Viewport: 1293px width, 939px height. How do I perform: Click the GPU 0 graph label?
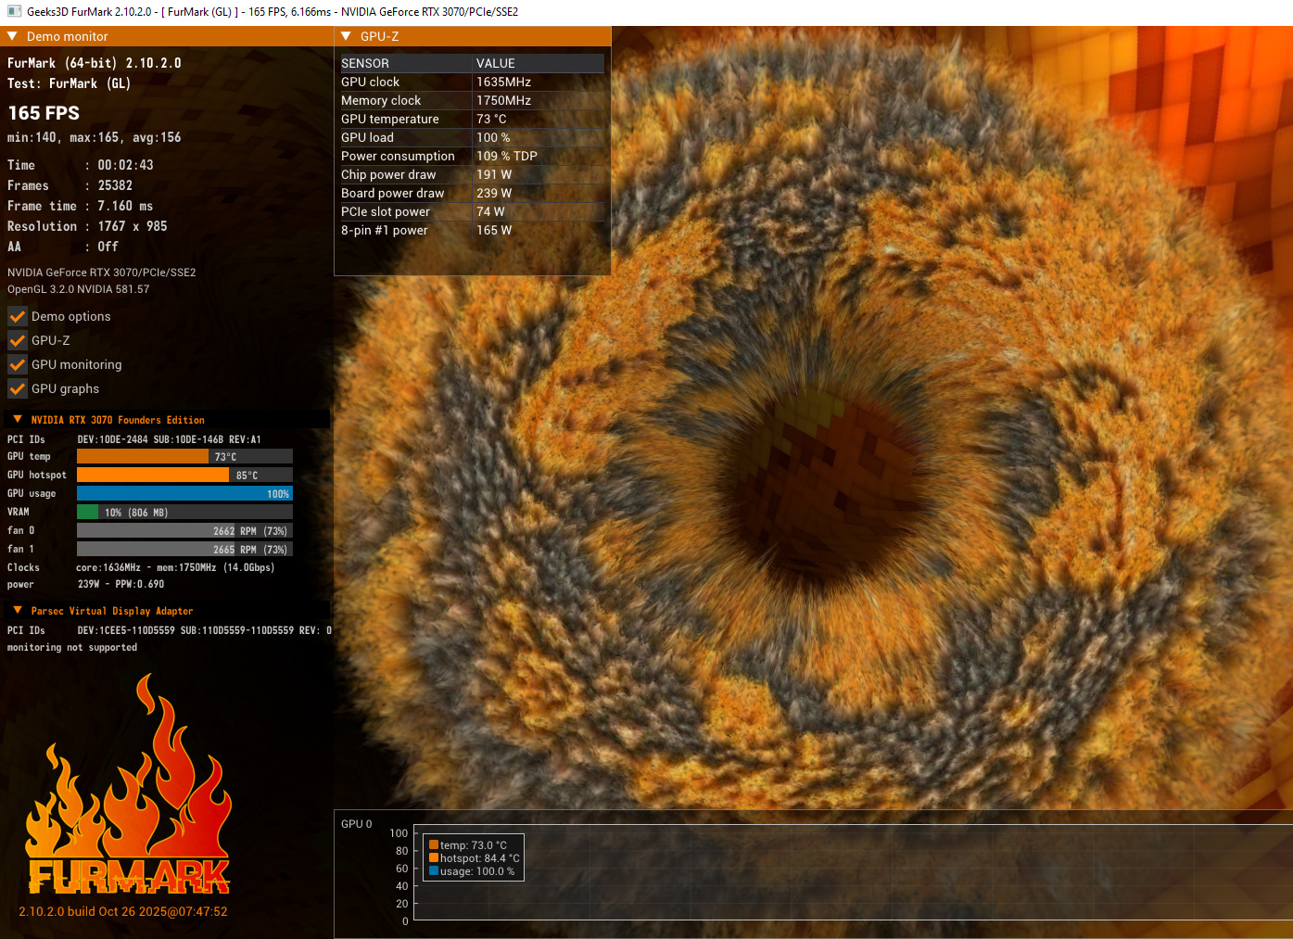point(357,823)
